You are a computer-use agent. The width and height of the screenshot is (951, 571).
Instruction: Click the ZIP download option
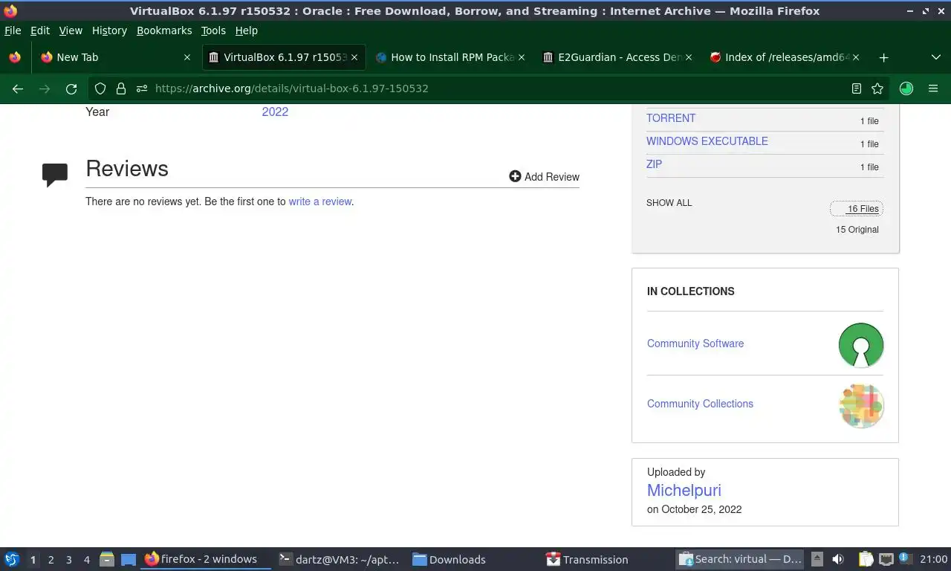pos(654,164)
